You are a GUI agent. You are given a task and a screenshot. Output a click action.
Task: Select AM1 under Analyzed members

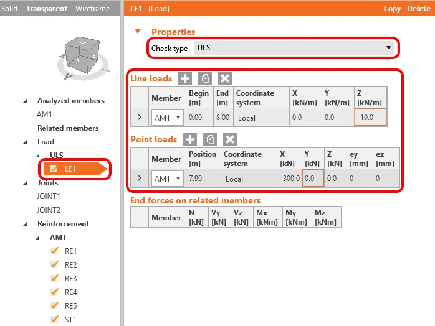coord(44,114)
